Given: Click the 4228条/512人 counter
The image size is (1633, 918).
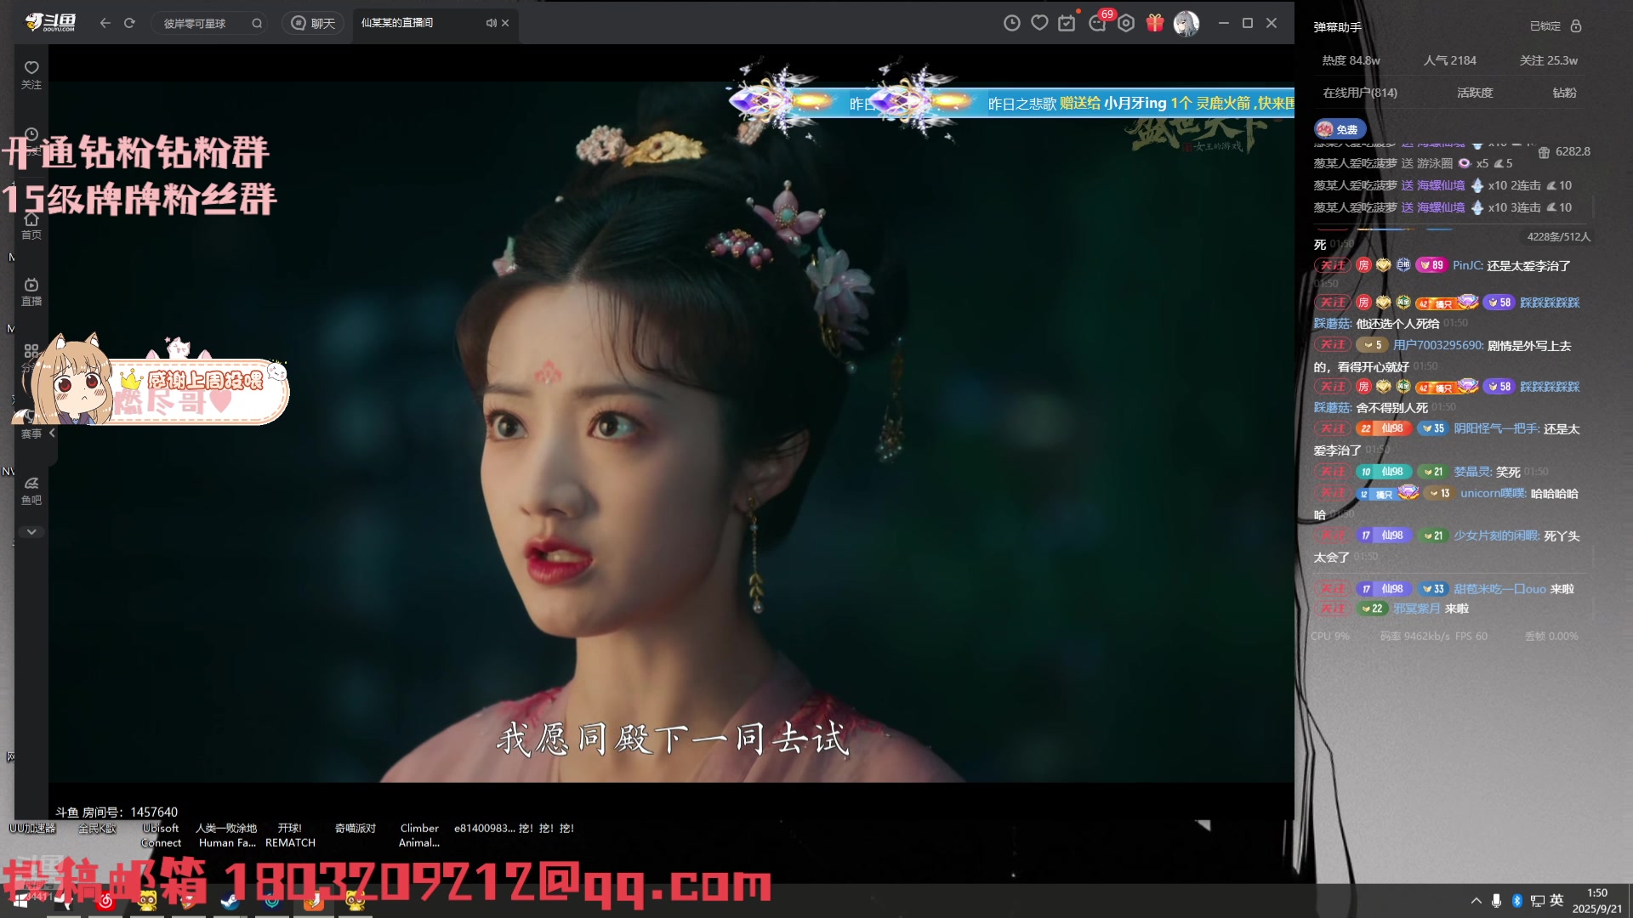Looking at the screenshot, I should (1558, 236).
